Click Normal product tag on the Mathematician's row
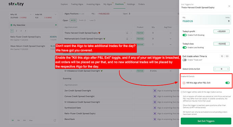Screen dimensions: 233x127 (140, 39)
